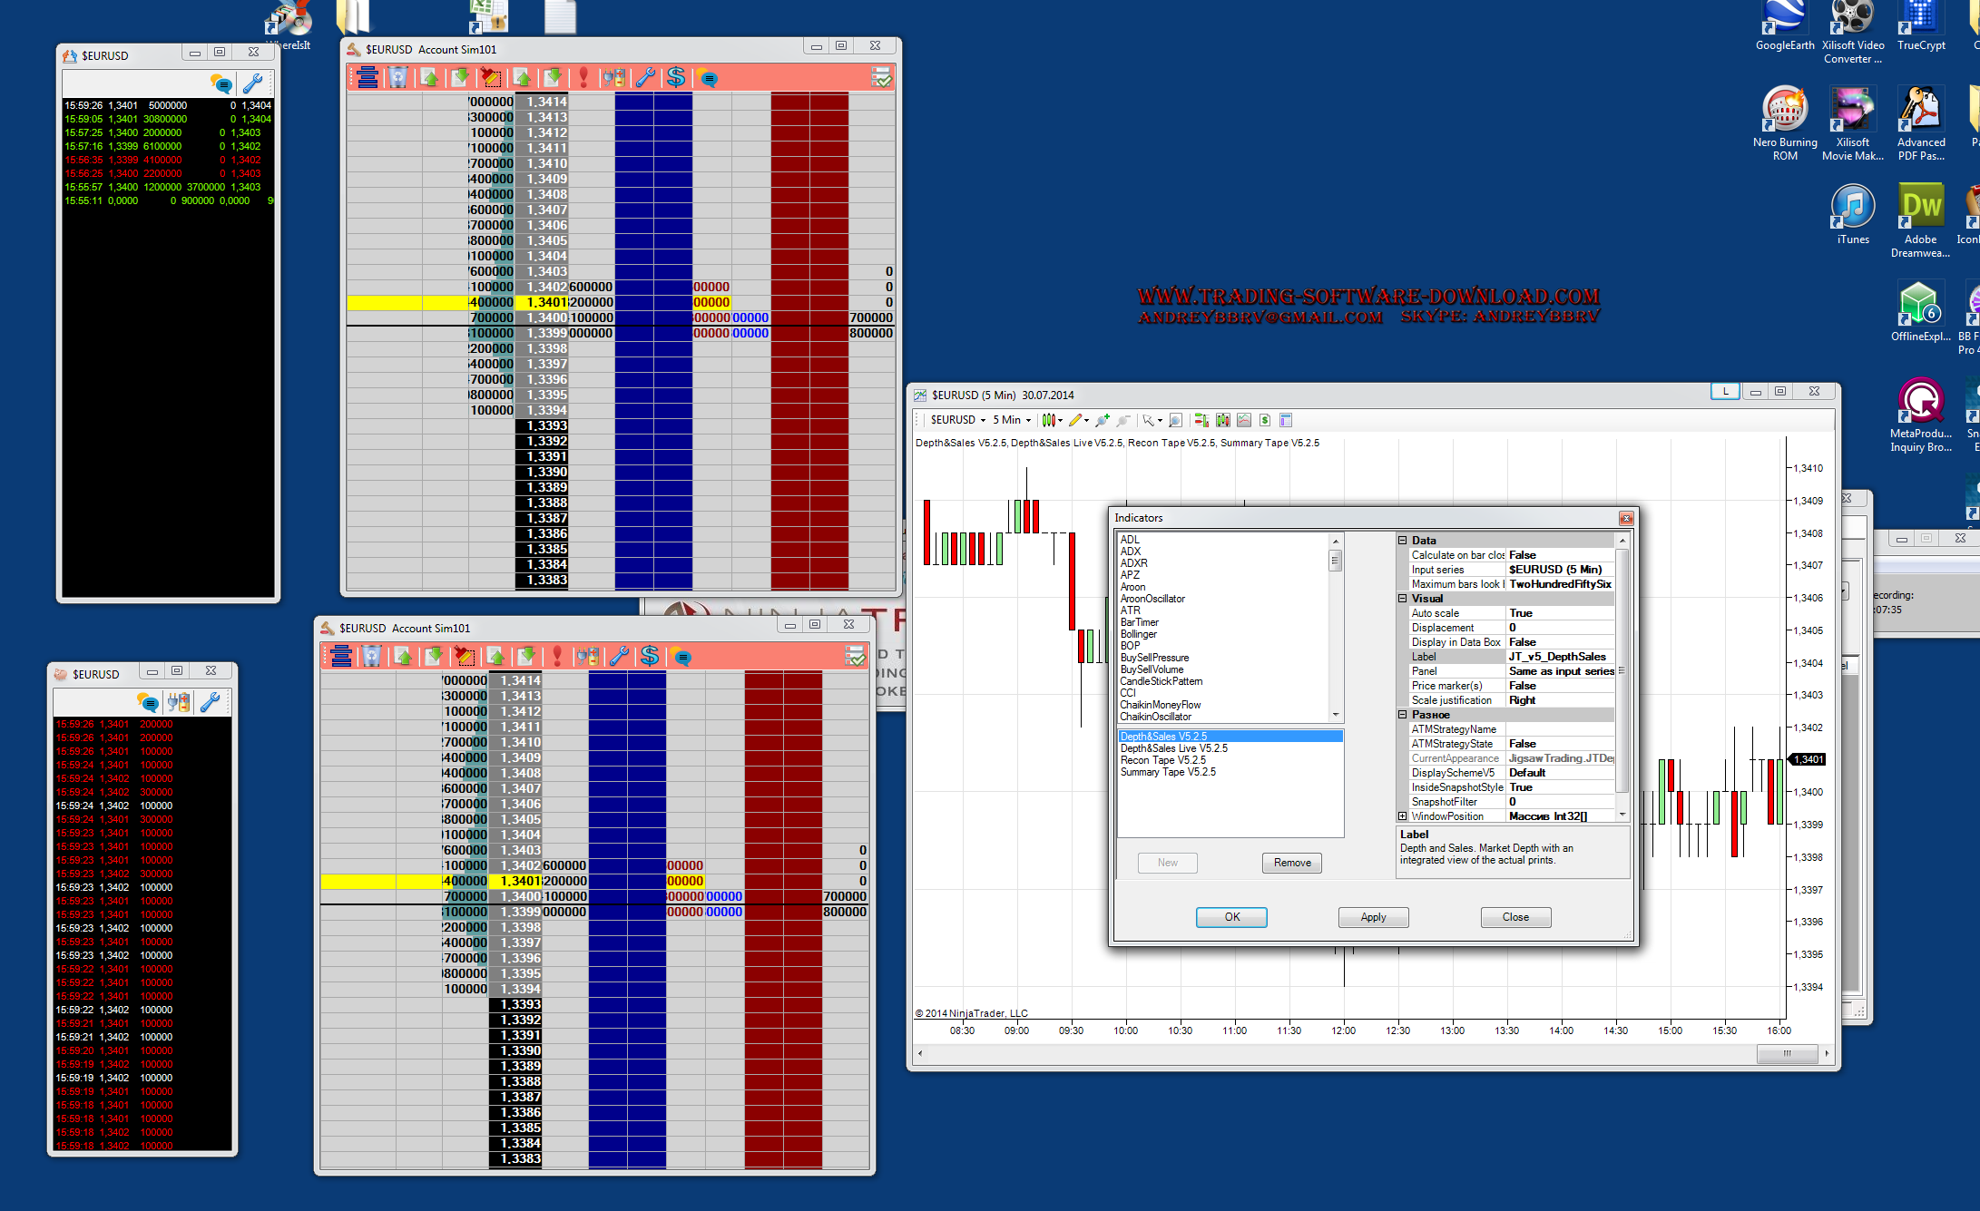Select Bollinger in the indicators list
The image size is (1980, 1211).
[x=1139, y=634]
